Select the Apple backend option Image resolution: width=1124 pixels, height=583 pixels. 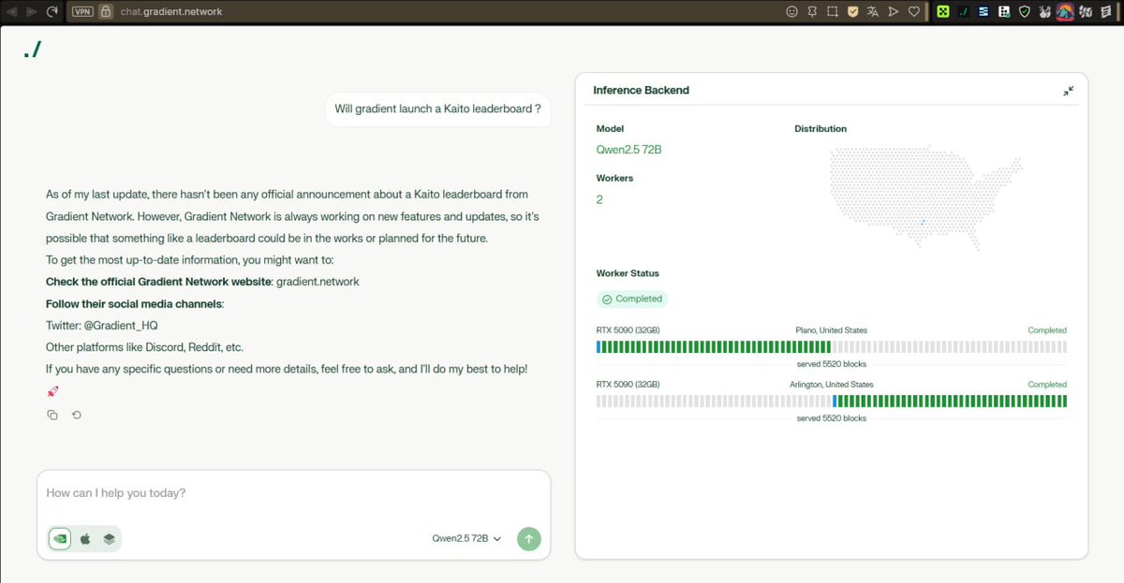pyautogui.click(x=85, y=538)
